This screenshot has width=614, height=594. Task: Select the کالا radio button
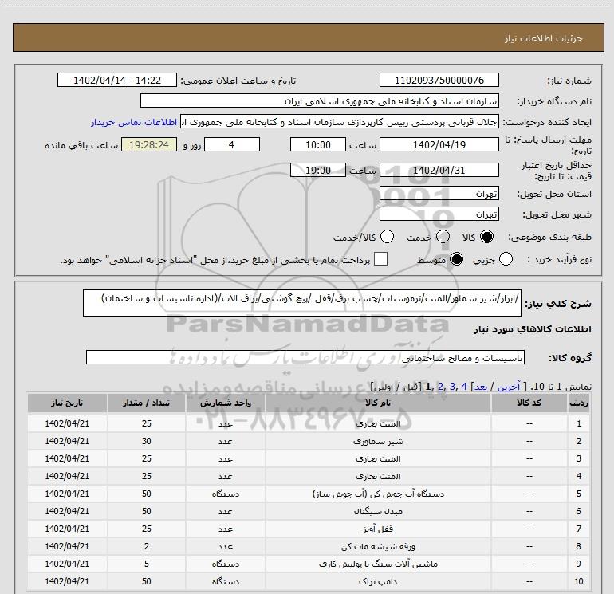(x=486, y=237)
